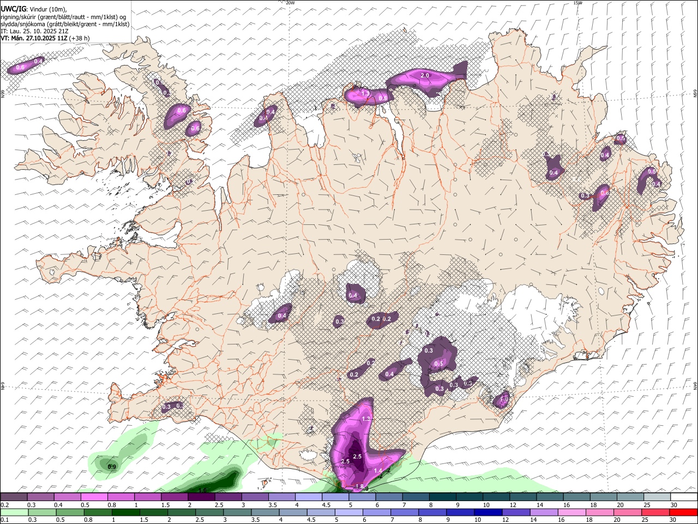698x524 pixels.
Task: Select the light violet 14 rain legend swatch
Action: pos(544,513)
